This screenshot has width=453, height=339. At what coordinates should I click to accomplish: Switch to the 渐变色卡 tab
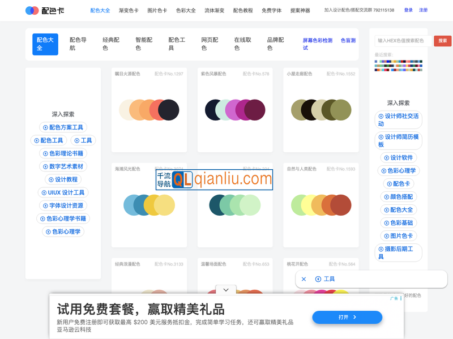tap(129, 10)
